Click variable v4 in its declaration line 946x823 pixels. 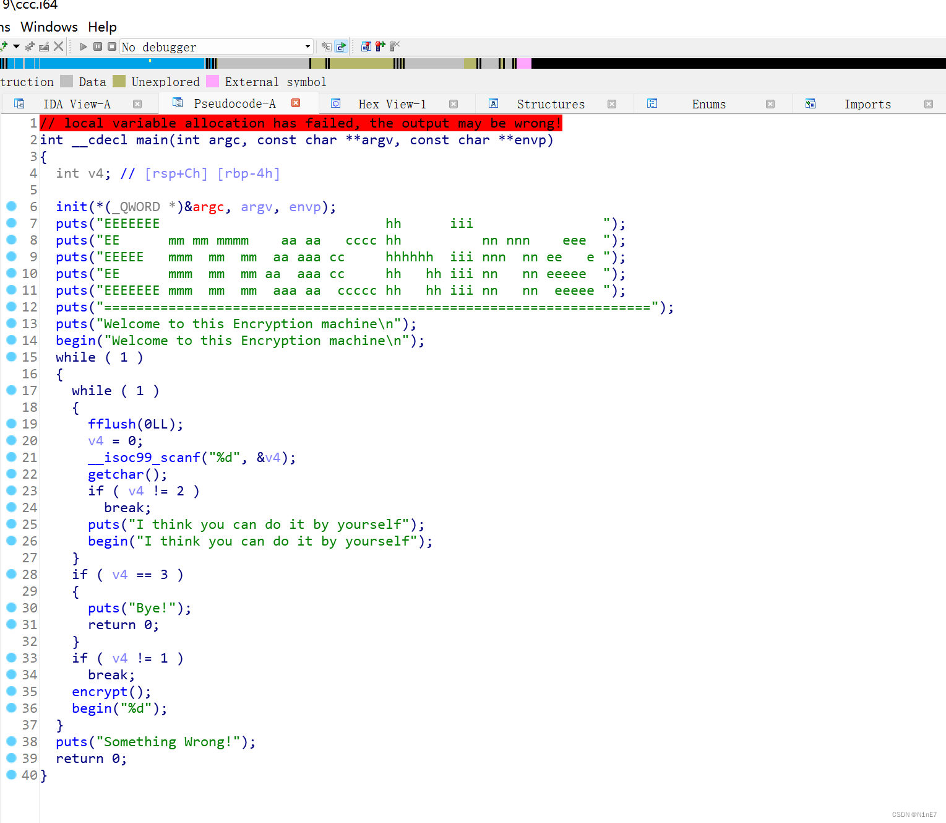96,173
